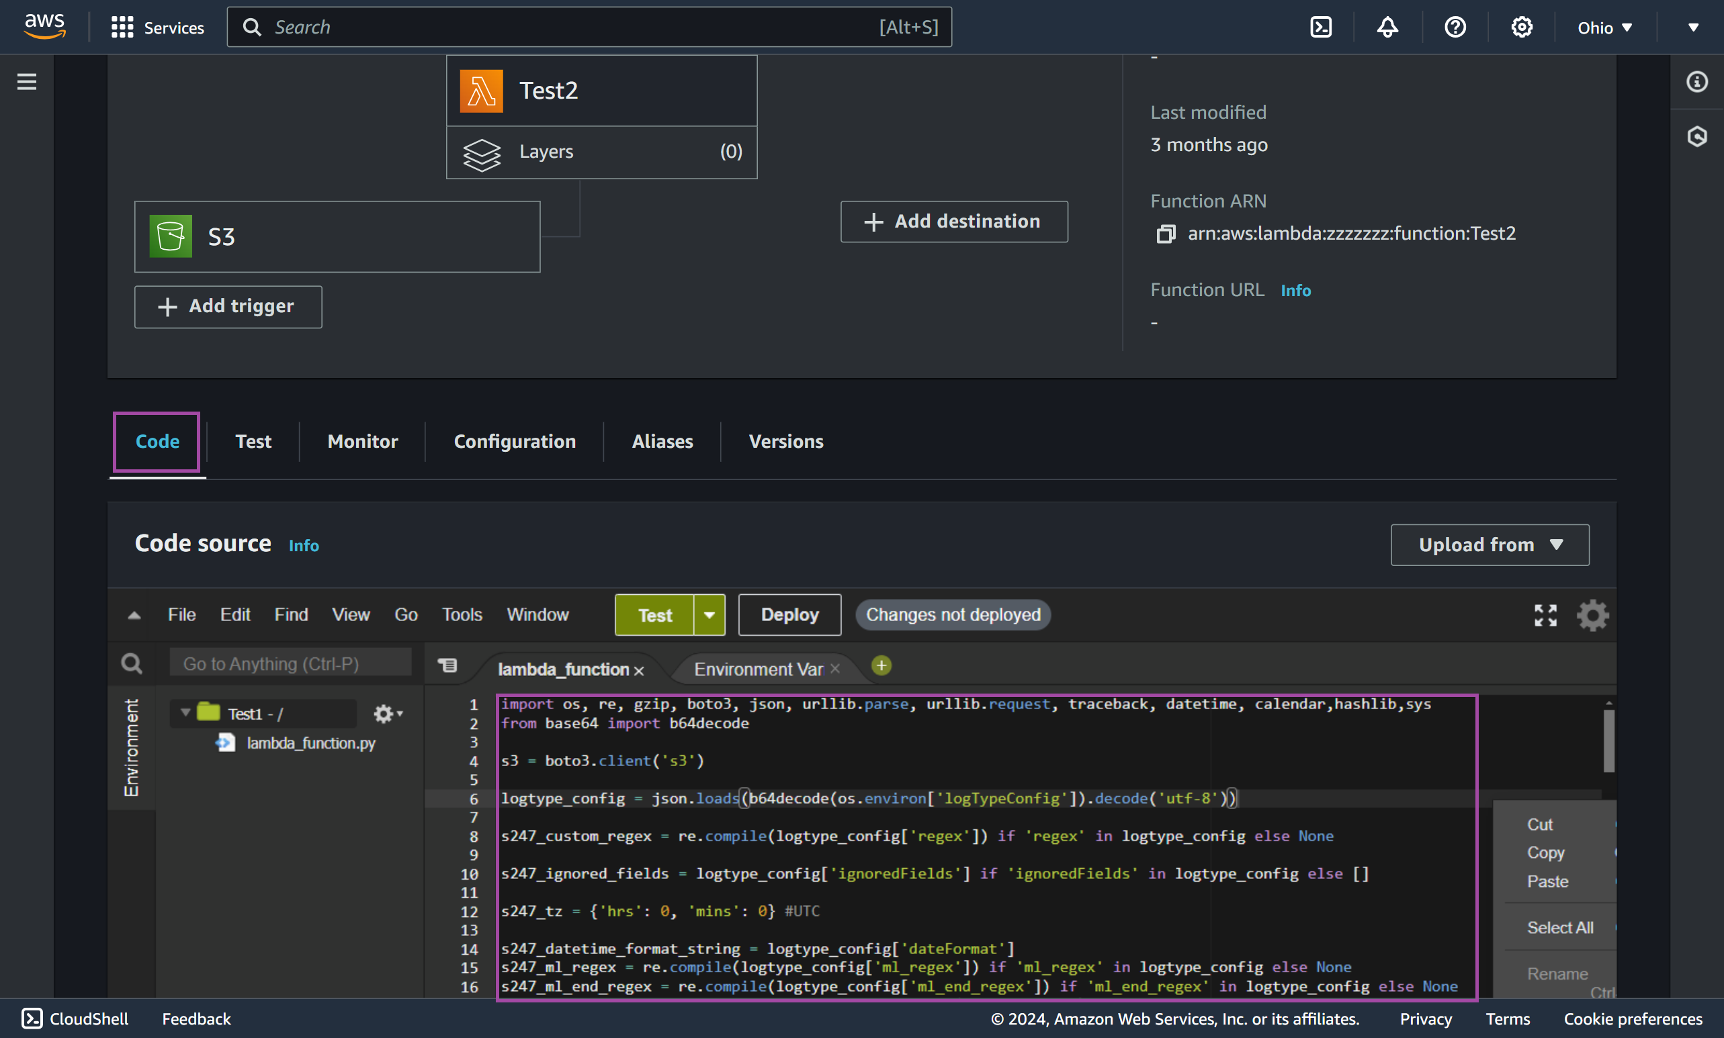Expand the Test button dropdown arrow
The width and height of the screenshot is (1724, 1038).
709,614
